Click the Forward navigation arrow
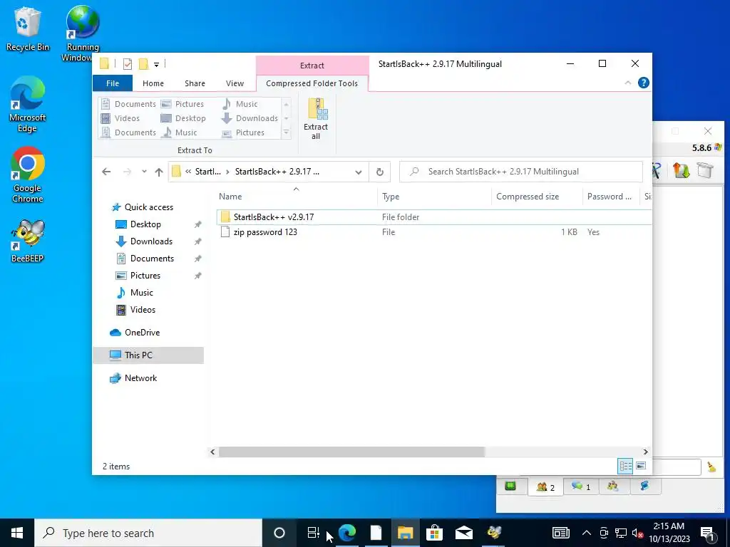Viewport: 730px width, 547px height. pos(127,172)
